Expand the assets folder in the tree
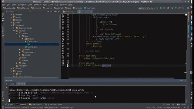The height and width of the screenshot is (109, 194). (11, 15)
